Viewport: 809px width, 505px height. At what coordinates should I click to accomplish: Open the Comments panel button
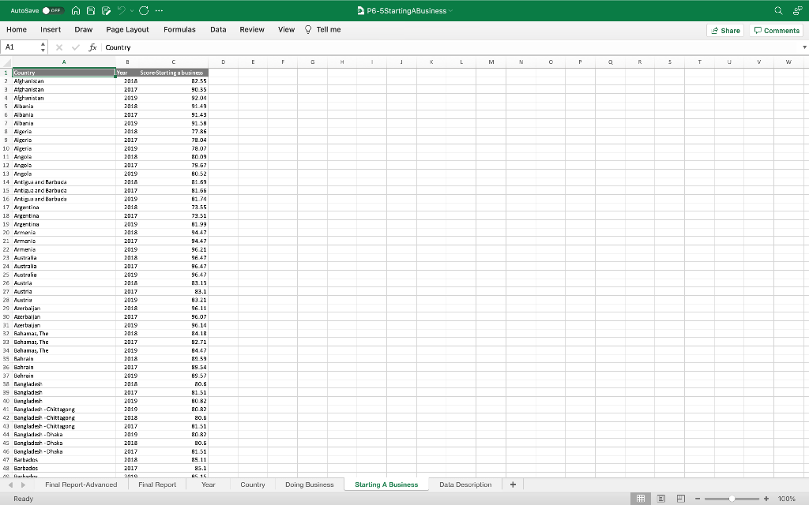pyautogui.click(x=775, y=30)
